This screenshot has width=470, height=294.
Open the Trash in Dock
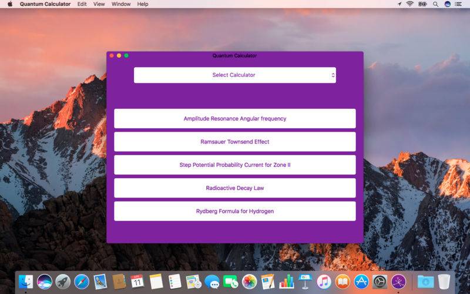click(444, 282)
